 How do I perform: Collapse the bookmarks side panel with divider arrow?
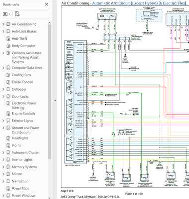click(55, 100)
